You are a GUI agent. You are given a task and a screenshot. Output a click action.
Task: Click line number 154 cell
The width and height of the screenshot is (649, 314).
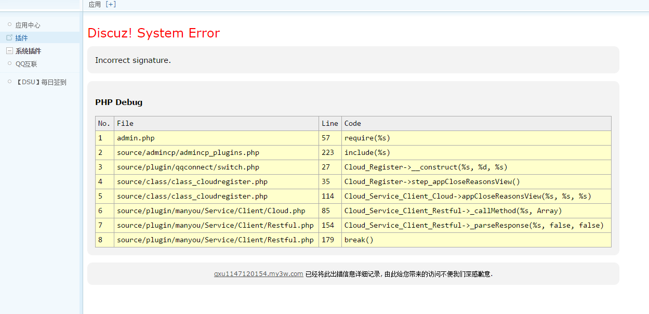[x=330, y=225]
